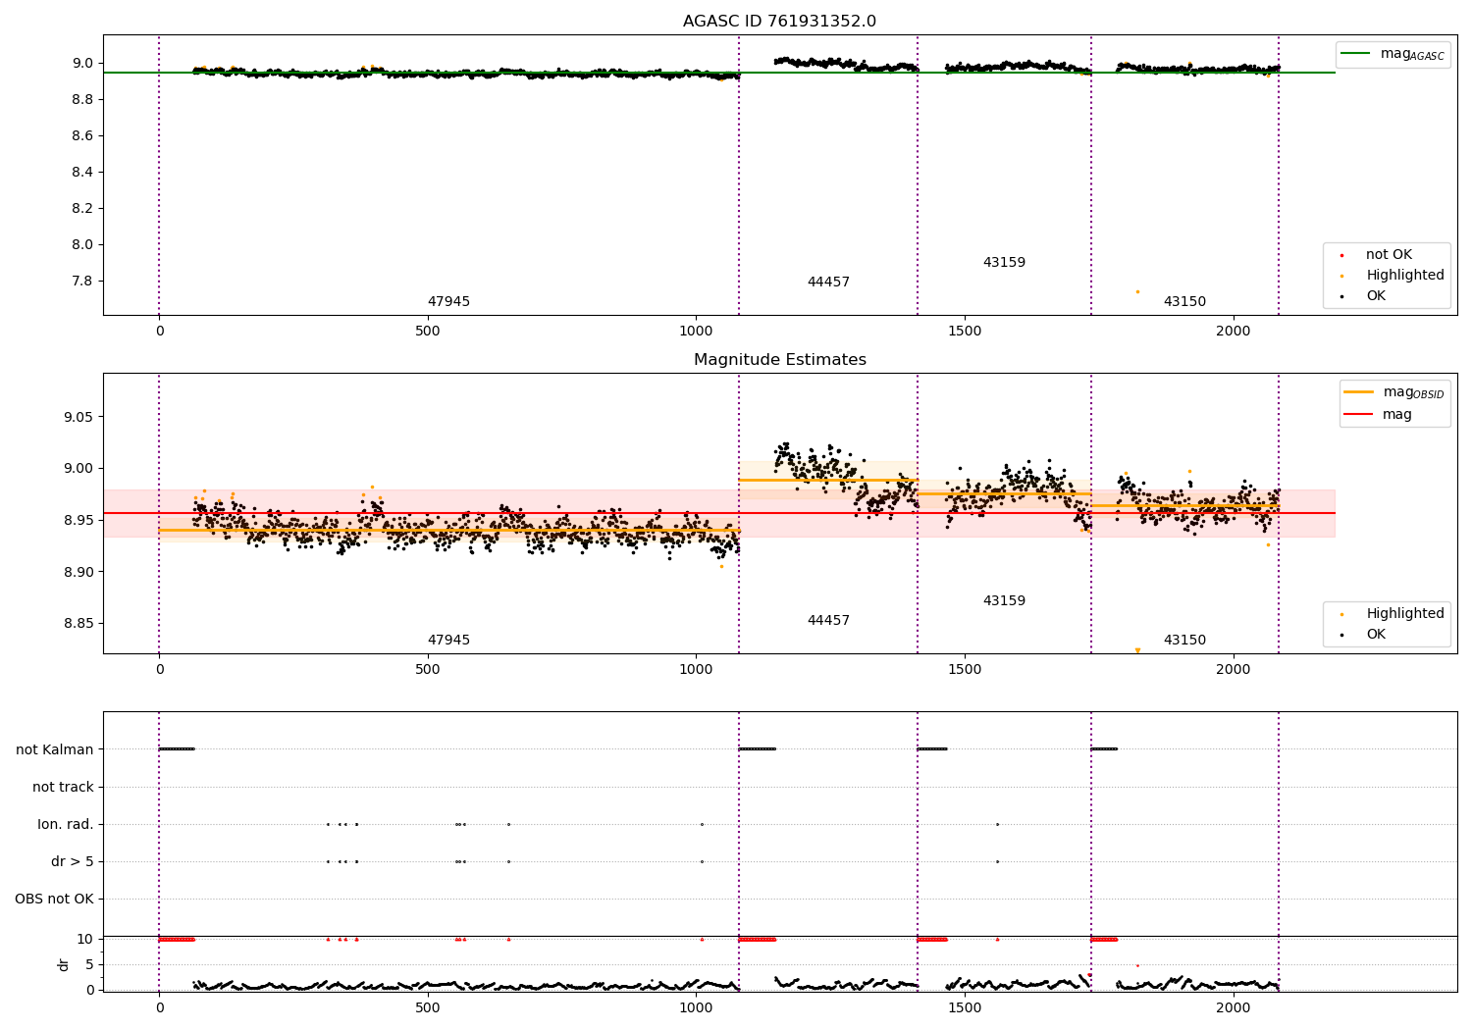Click the "Ion. rad." row label
This screenshot has height=1030, width=1472.
coord(66,825)
